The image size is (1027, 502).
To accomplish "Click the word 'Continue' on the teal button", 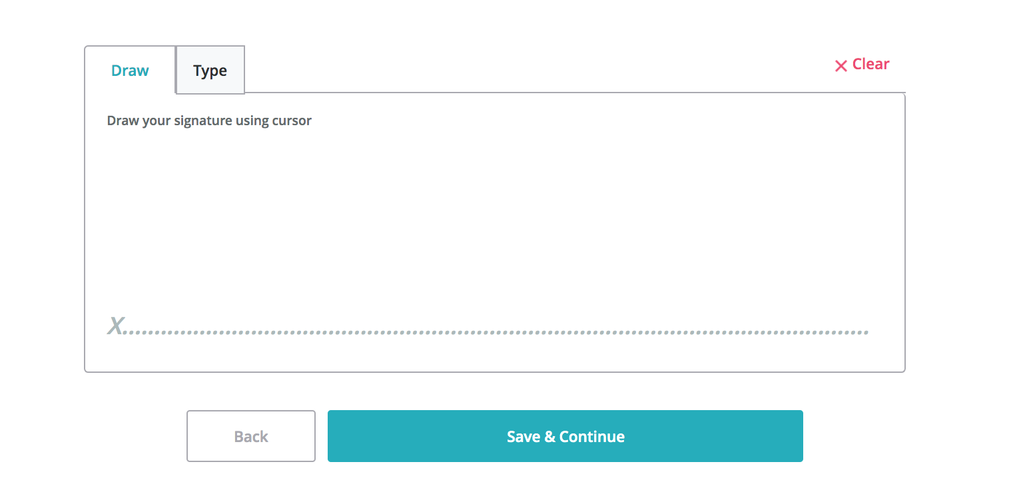I will click(x=591, y=437).
